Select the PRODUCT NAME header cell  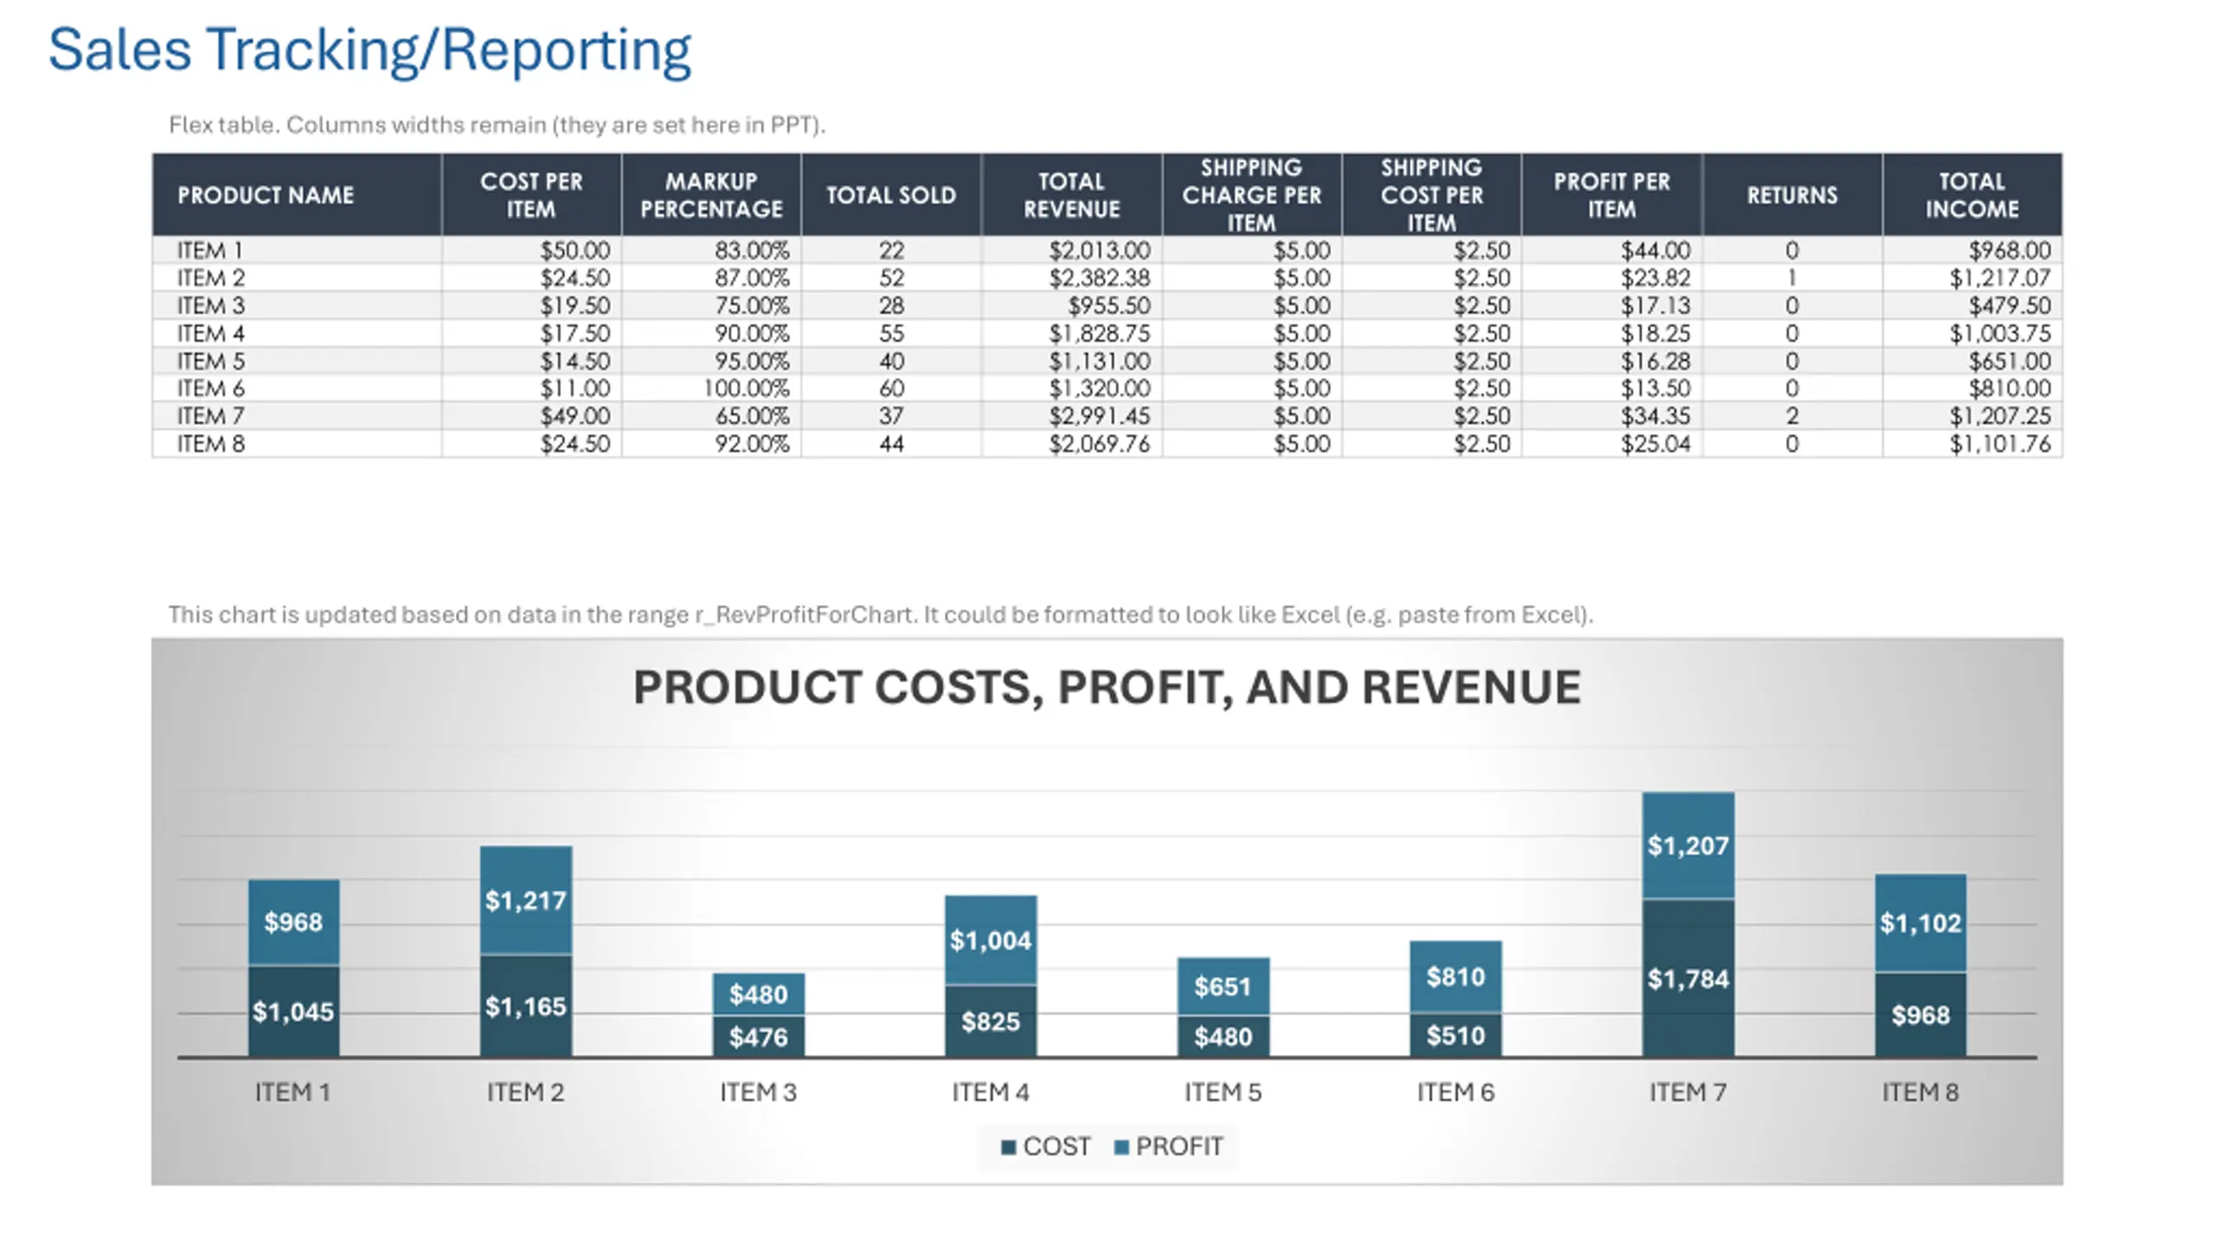[x=297, y=195]
